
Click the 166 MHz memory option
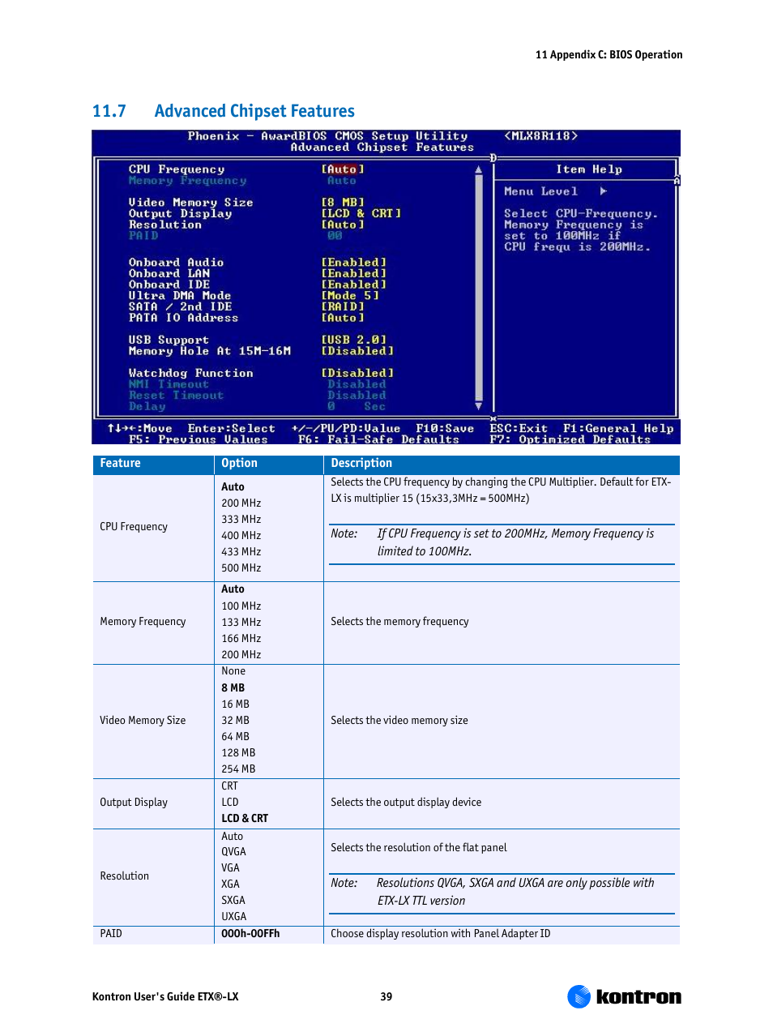tap(241, 639)
